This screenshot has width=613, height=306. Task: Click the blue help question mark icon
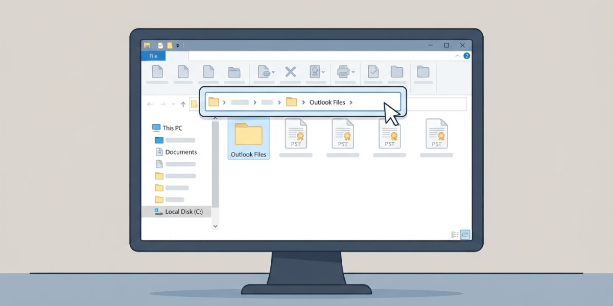tap(466, 56)
